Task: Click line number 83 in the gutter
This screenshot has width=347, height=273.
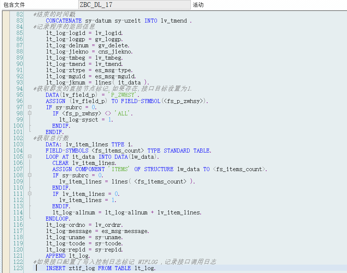Action: (x=19, y=21)
